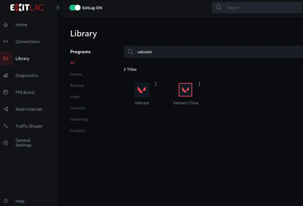Filter programs by Browser category
Screen dimensions: 303x206
[77, 85]
